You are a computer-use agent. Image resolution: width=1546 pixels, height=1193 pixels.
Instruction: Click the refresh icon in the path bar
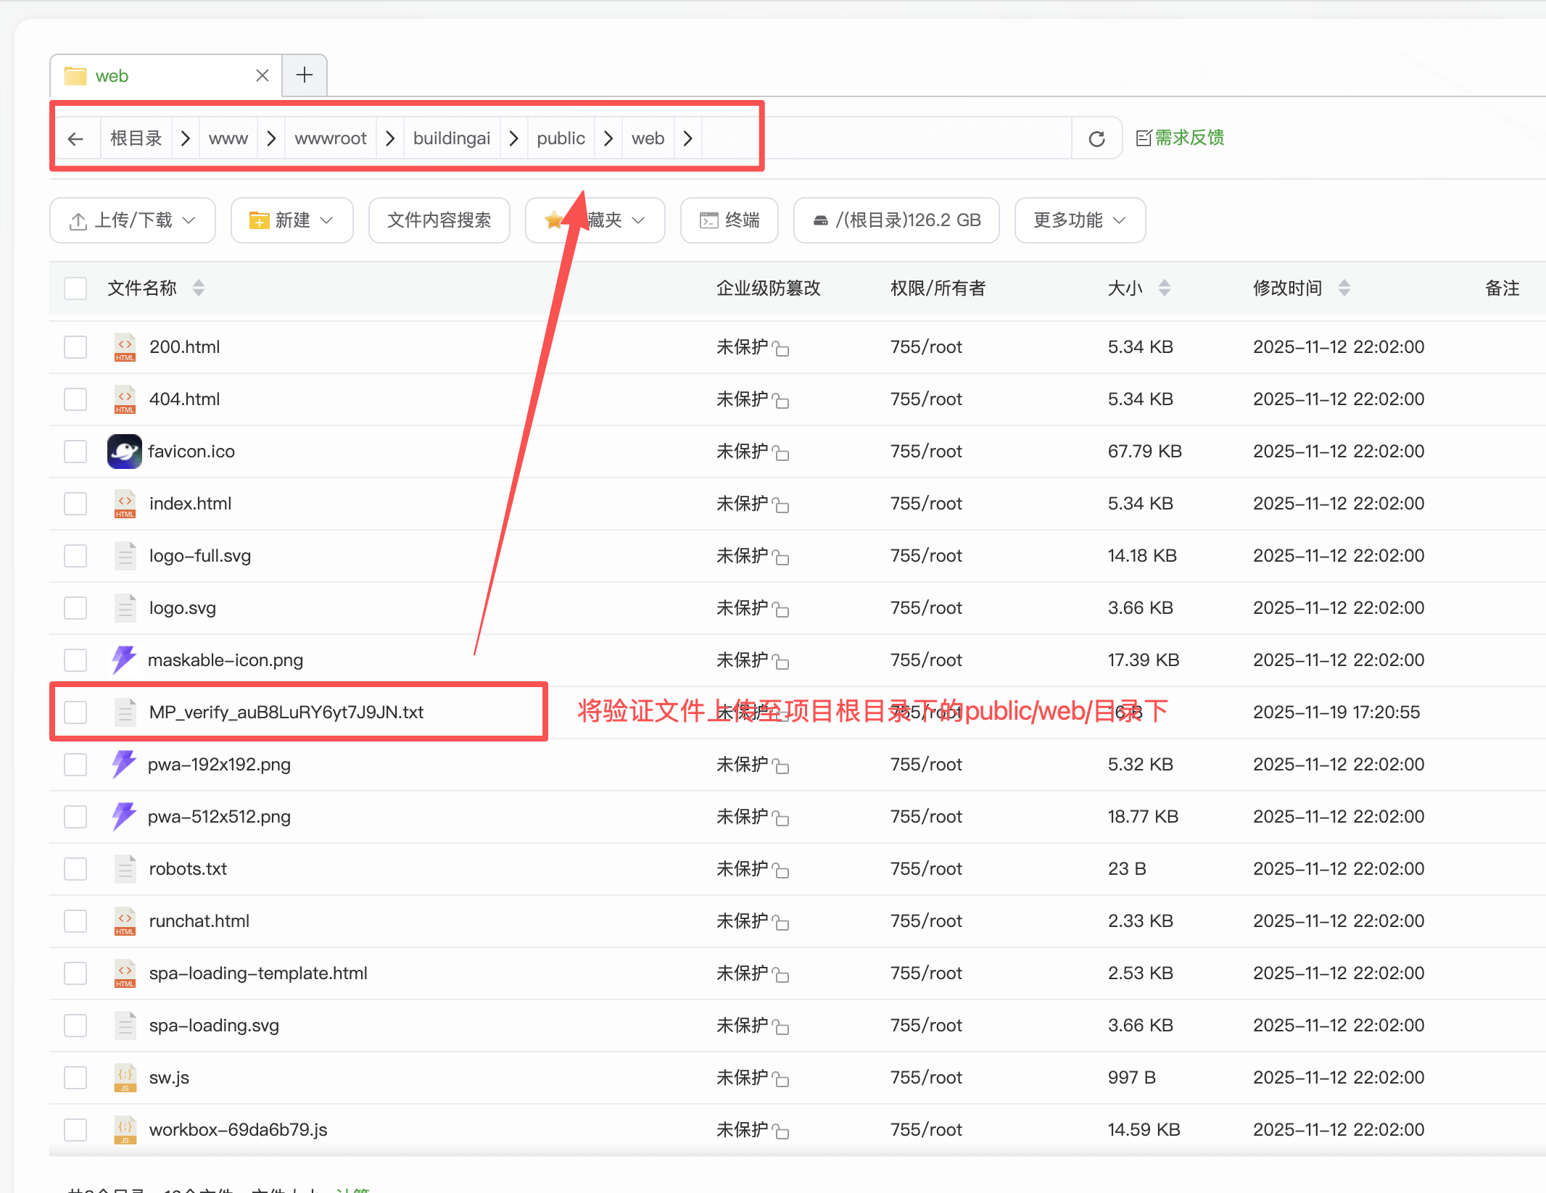coord(1097,138)
